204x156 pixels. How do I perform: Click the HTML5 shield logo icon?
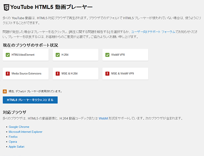pyautogui.click(x=6, y=7)
